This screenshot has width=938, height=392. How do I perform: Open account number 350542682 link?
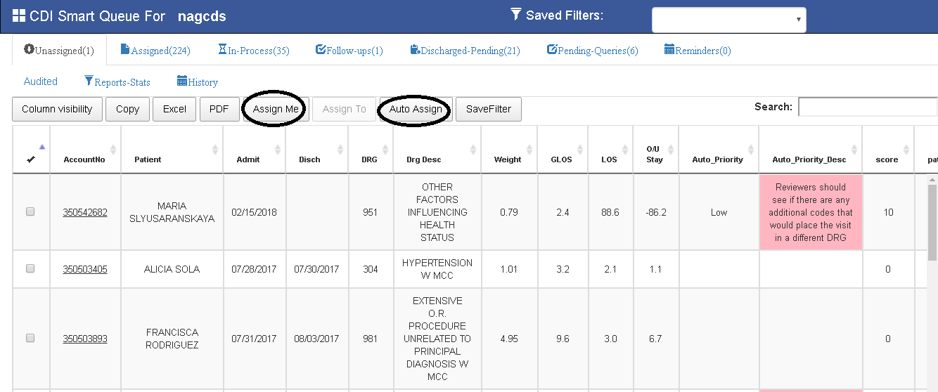click(85, 212)
